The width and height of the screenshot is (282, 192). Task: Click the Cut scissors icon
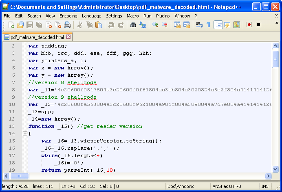80,25
